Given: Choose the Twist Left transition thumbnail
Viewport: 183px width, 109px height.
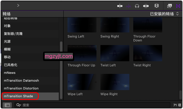Looking at the screenshot, I should tap(115, 53).
